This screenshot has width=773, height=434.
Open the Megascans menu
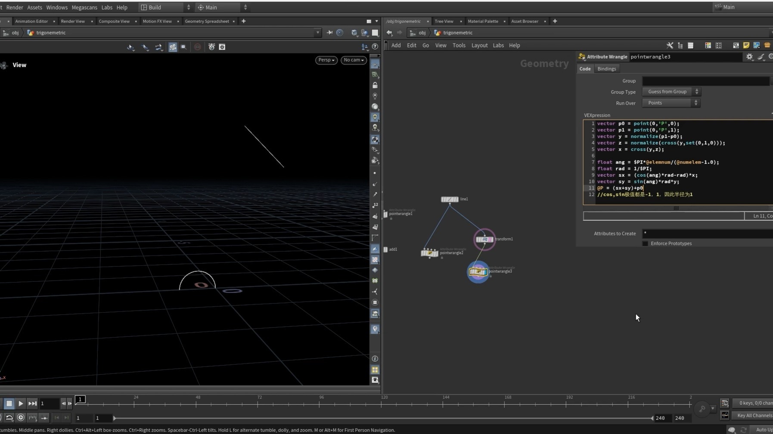pos(84,7)
